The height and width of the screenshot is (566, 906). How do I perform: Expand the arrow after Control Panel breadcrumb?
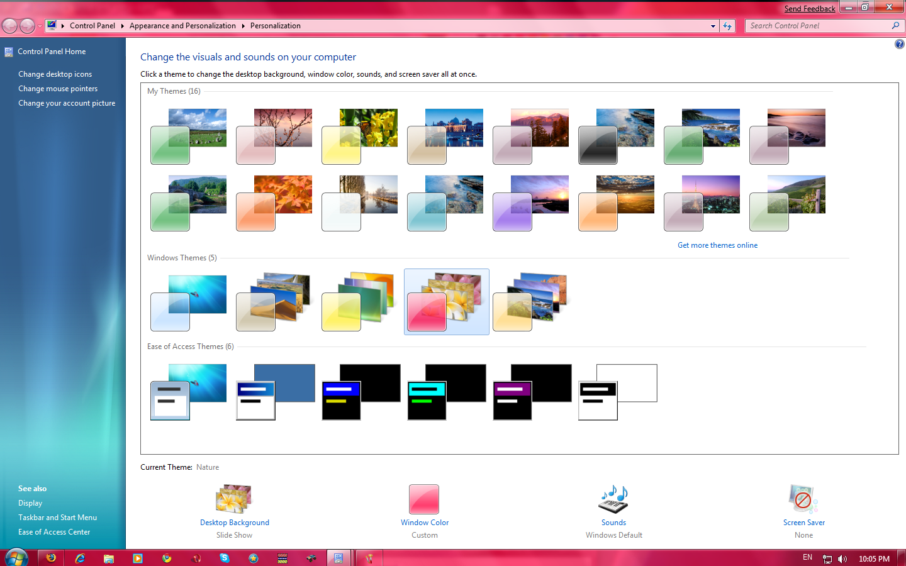[122, 26]
